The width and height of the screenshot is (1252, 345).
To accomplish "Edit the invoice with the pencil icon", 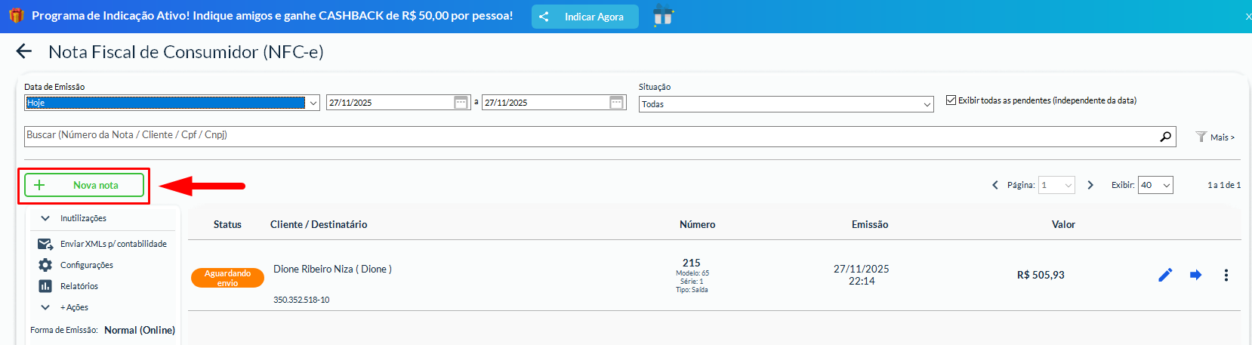I will (1165, 275).
